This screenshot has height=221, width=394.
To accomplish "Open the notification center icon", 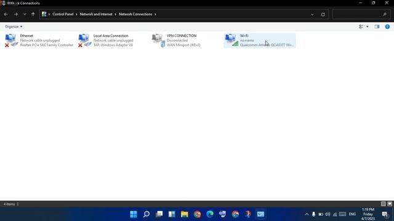I will tap(385, 214).
